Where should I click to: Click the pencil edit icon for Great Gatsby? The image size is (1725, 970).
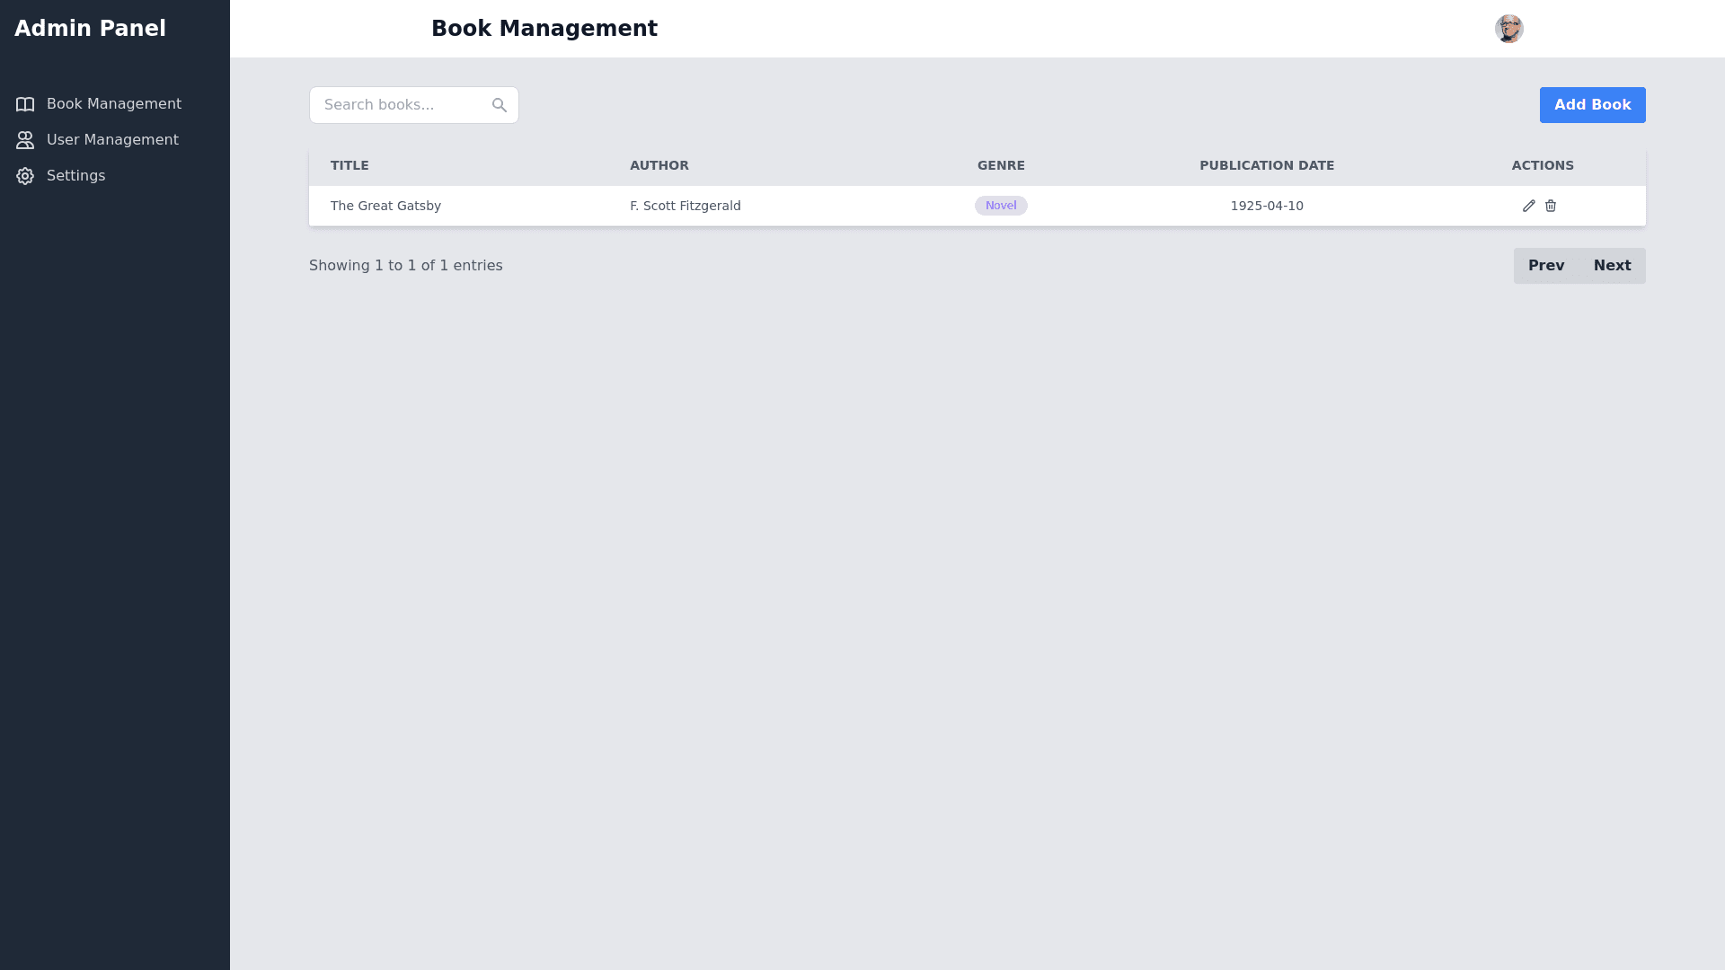[x=1528, y=206]
